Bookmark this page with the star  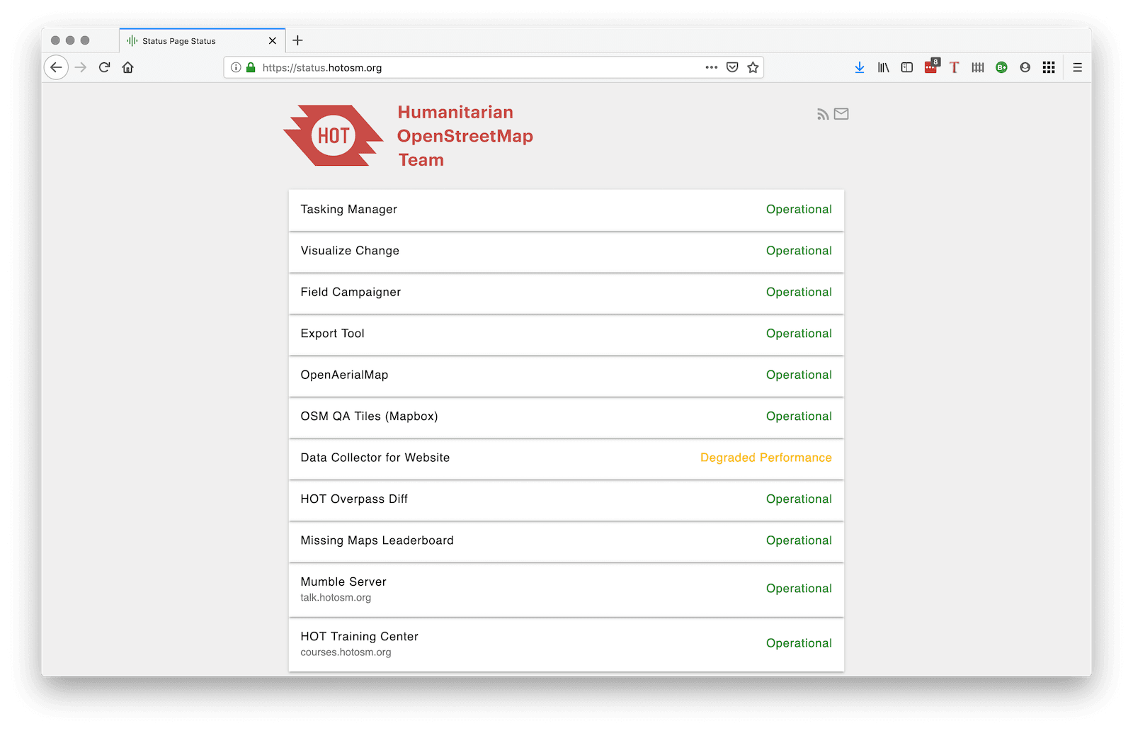tap(753, 67)
